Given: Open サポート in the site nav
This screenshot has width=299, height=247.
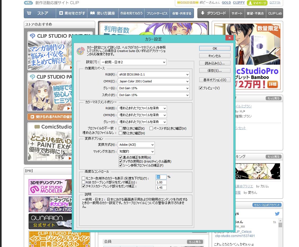Looking at the screenshot, I should click(237, 13).
